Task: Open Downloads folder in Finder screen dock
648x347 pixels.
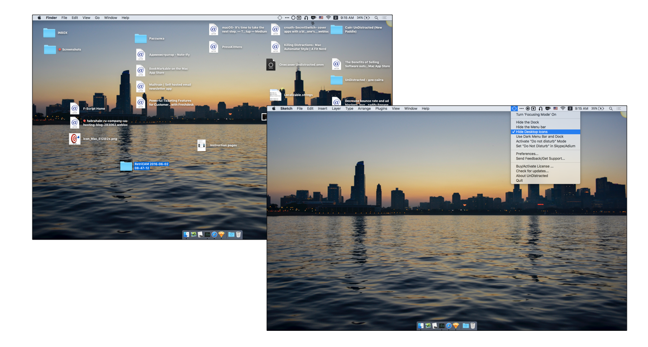Action: [231, 234]
